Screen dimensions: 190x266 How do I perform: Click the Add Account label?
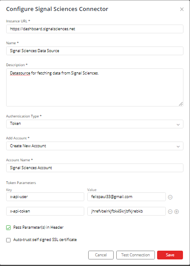tap(18, 138)
